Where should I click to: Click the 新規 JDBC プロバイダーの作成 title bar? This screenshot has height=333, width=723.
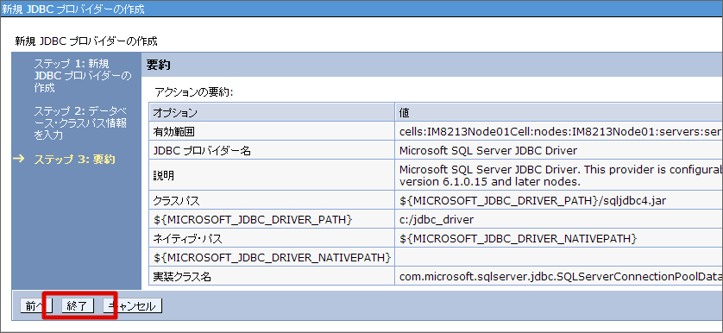[x=361, y=9]
